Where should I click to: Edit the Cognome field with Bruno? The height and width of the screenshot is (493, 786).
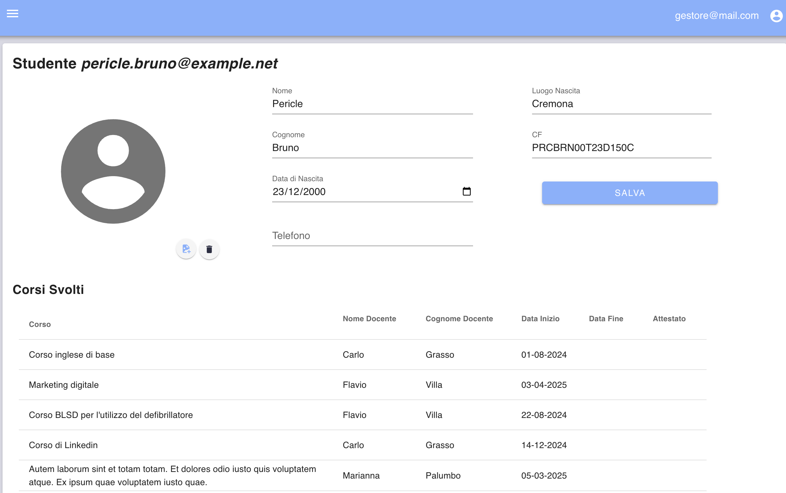click(372, 148)
